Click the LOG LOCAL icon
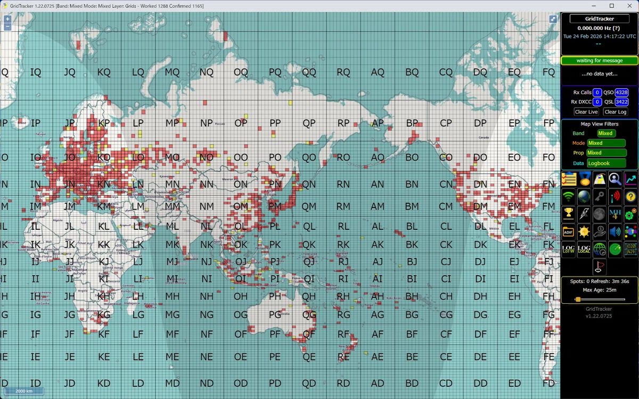The width and height of the screenshot is (639, 399). click(584, 250)
